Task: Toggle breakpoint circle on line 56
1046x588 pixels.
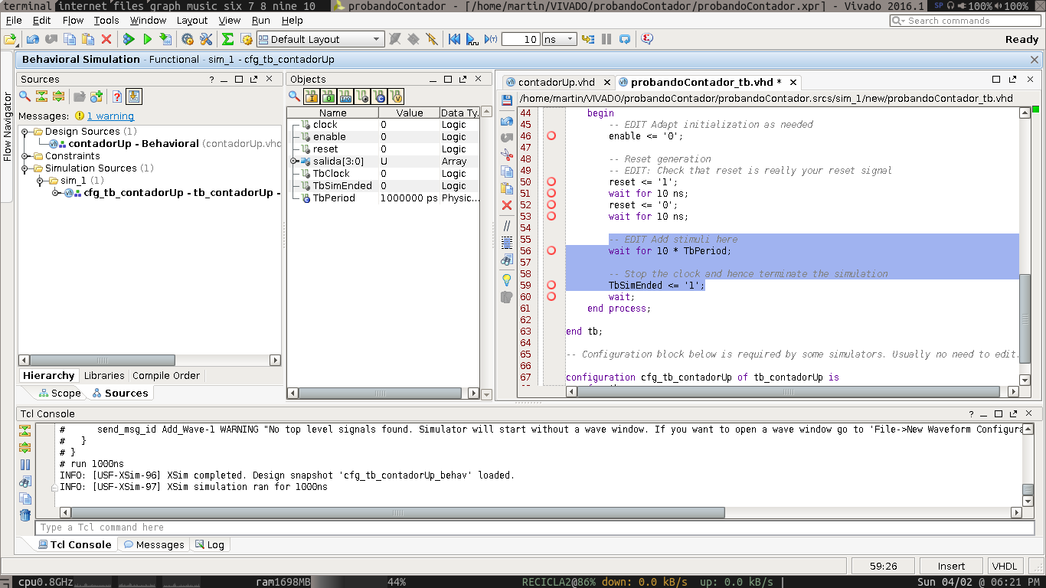Action: pos(551,251)
